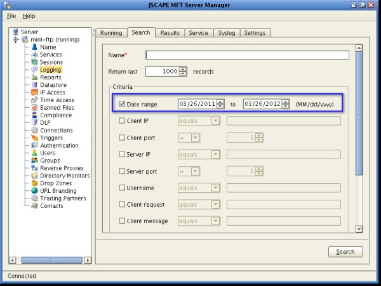Check the Client request checkbox
Viewport: 381px width, 286px height.
click(122, 204)
